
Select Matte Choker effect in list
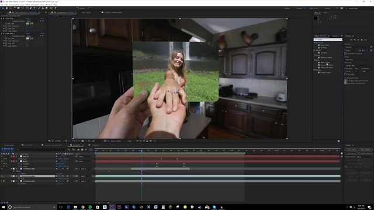(x=325, y=62)
